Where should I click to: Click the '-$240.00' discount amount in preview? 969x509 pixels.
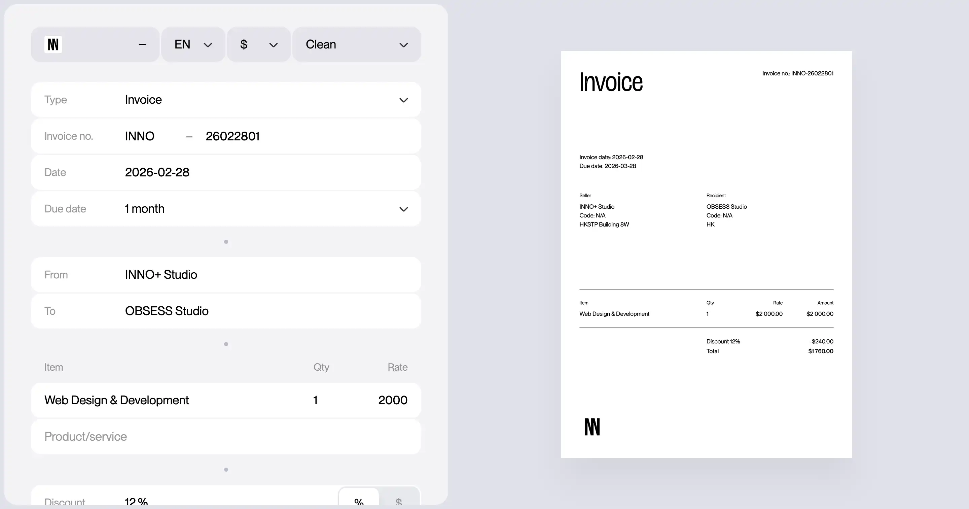click(x=821, y=341)
